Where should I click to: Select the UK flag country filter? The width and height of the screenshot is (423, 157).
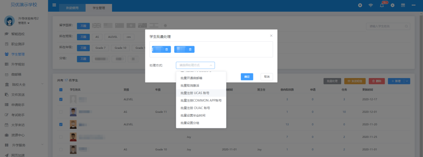(96, 25)
